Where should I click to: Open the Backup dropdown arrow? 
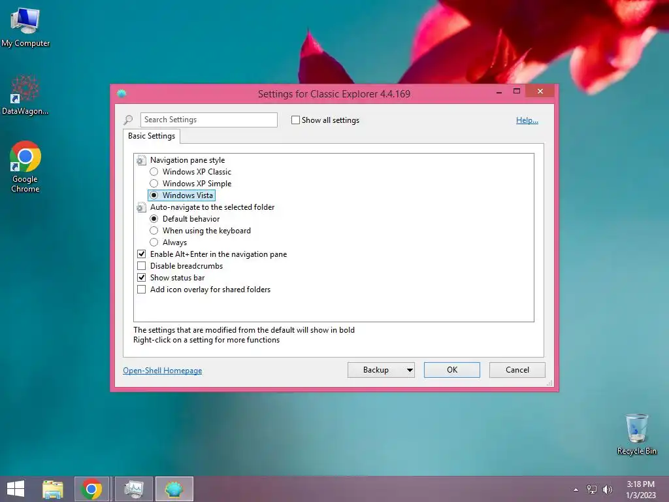(410, 370)
